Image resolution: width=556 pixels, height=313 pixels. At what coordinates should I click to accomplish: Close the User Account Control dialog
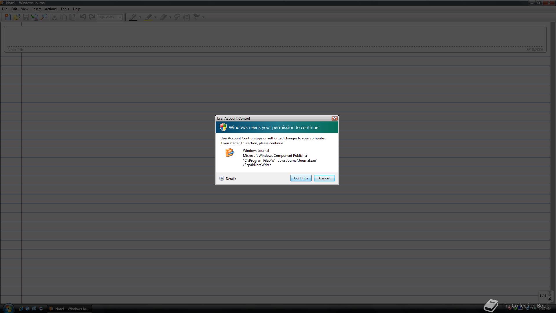(x=334, y=118)
